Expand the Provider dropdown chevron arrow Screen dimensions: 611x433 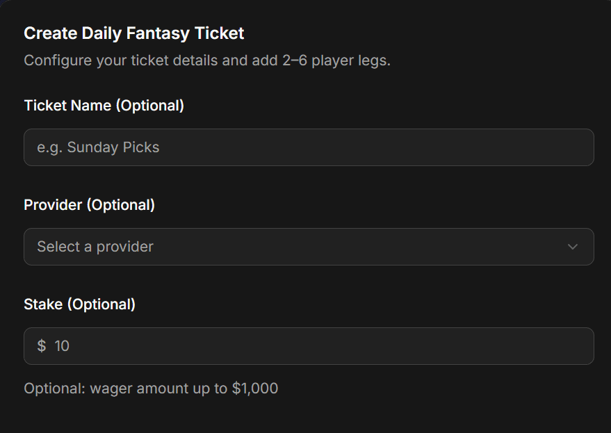click(573, 247)
